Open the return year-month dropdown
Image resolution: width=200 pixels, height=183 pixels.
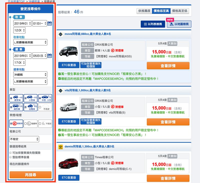[22, 56]
